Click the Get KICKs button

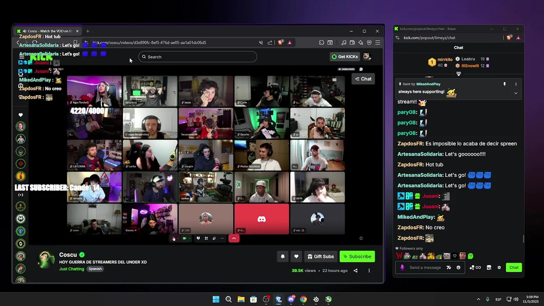pos(345,57)
